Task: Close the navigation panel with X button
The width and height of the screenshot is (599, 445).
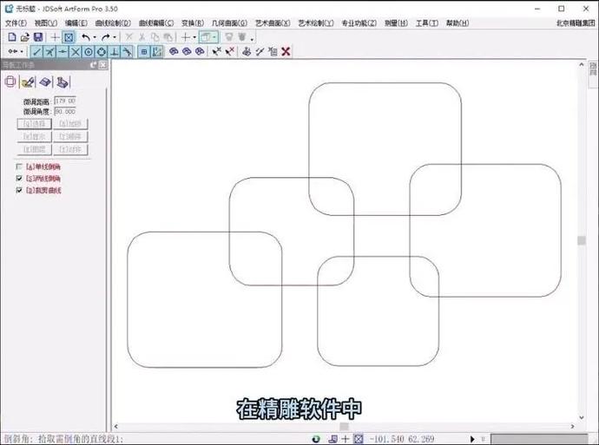Action: [103, 65]
